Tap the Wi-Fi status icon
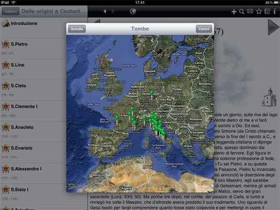Screen dimensions: 280x210 click(13, 3)
